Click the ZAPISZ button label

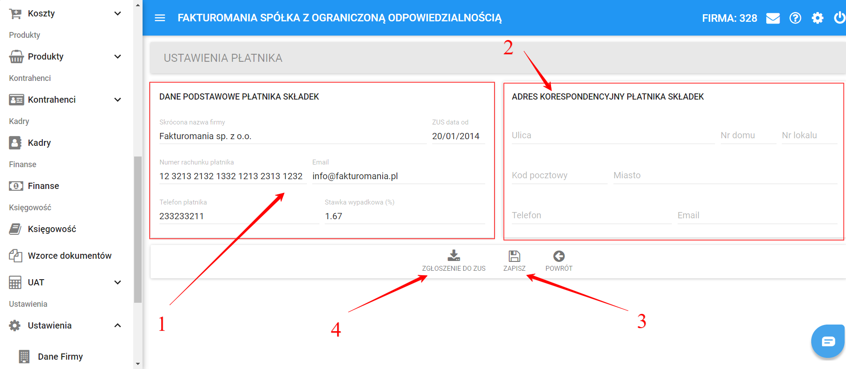point(514,269)
